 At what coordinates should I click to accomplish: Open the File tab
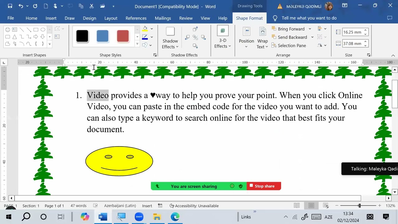[11, 18]
